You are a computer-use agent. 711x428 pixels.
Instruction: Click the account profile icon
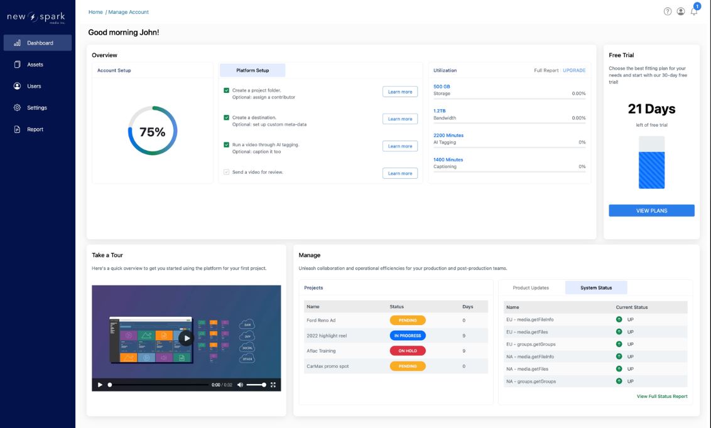tap(681, 11)
